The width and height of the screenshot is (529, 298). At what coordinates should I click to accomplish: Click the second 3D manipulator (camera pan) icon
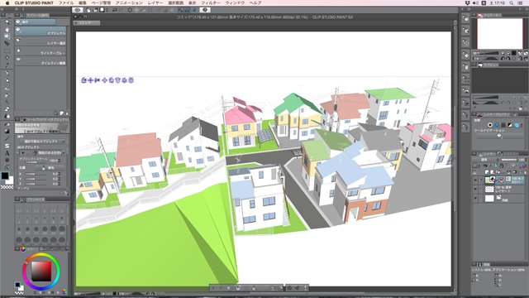(x=91, y=80)
